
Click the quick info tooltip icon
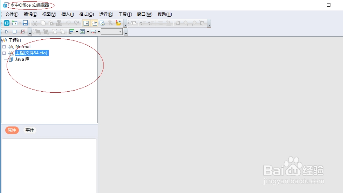coord(134,23)
